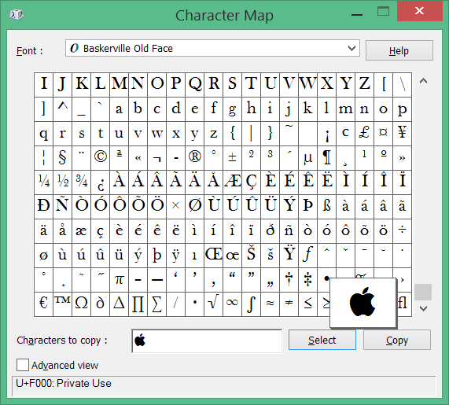Select the not equal ≠ symbol

(x=289, y=304)
